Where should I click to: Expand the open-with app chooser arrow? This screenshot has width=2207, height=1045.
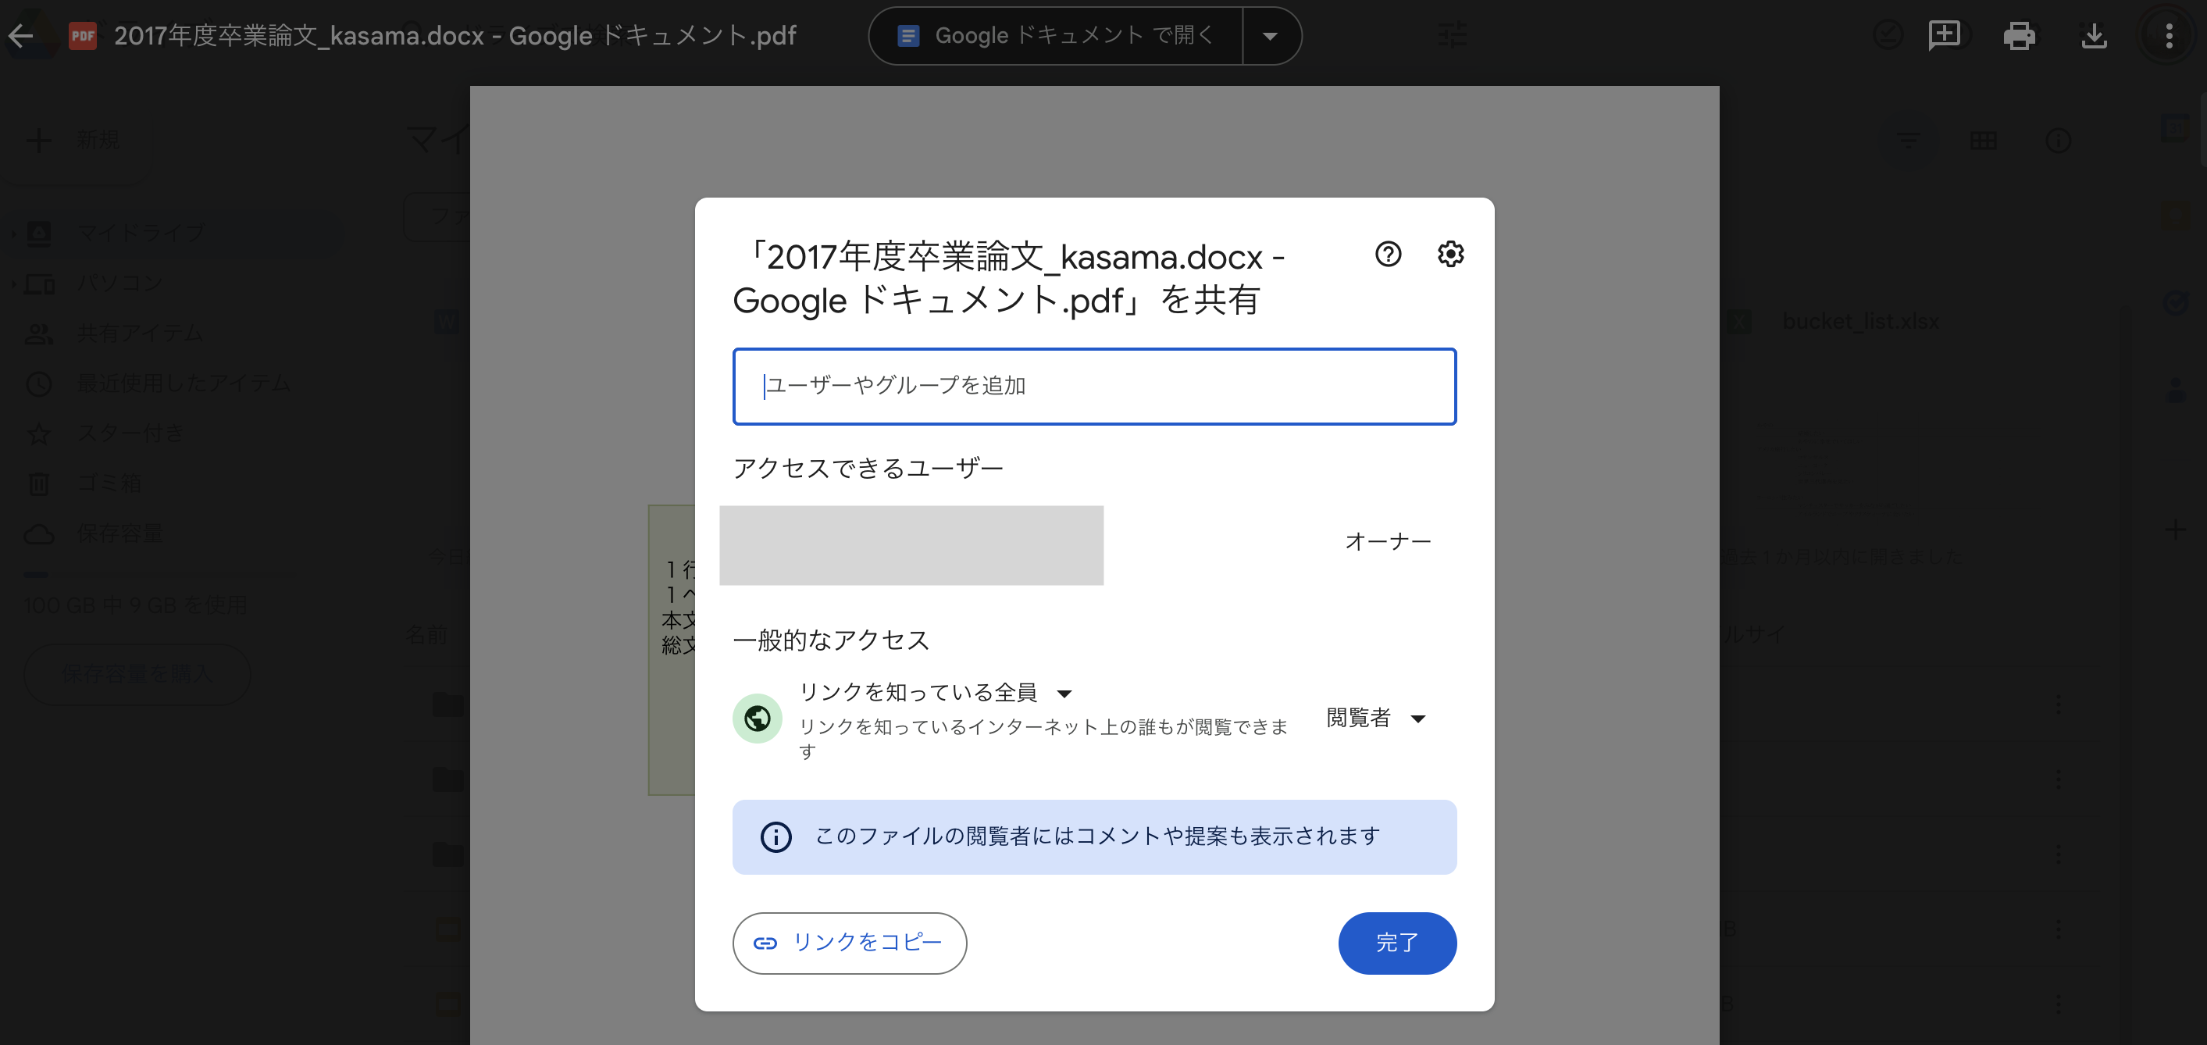(x=1271, y=35)
